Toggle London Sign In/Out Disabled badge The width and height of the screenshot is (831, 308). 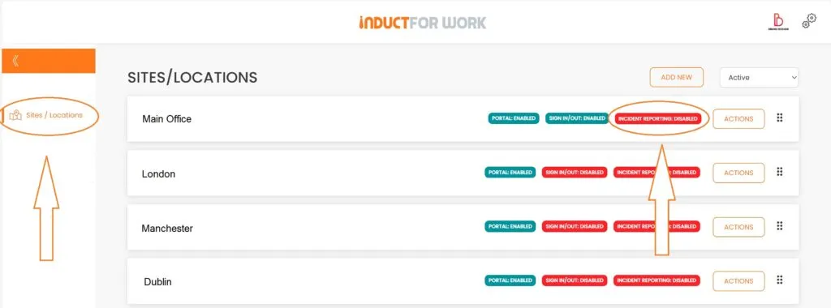point(575,173)
